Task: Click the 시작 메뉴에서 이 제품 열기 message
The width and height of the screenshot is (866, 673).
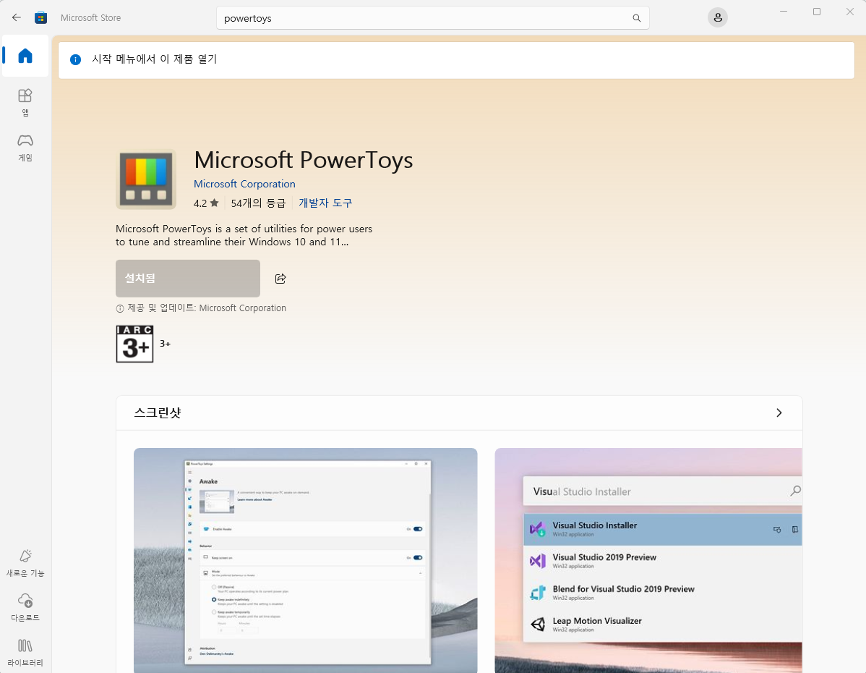Action: [x=155, y=59]
